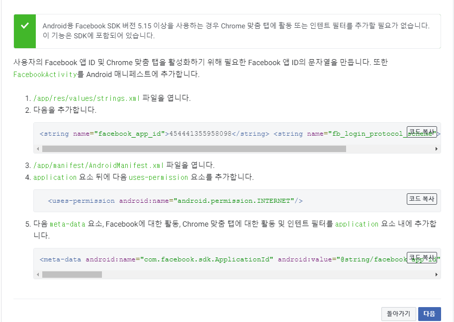
Task: Click app ID value 454441355958098
Action: pos(200,134)
